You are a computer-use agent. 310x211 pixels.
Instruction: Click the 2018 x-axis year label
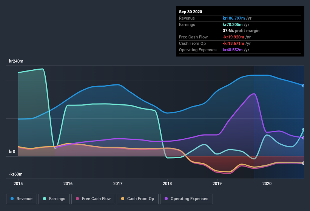(167, 183)
